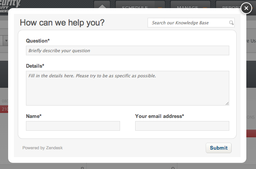Focus the Search our Knowledge Base field

click(x=191, y=23)
